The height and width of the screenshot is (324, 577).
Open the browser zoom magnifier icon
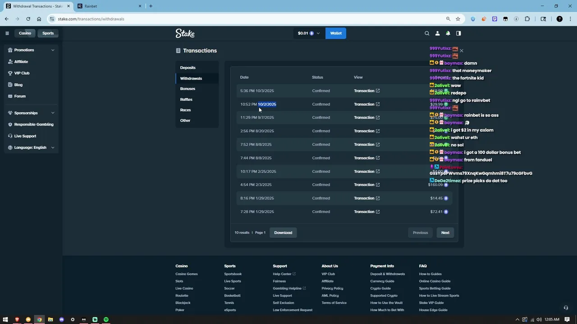click(x=448, y=19)
